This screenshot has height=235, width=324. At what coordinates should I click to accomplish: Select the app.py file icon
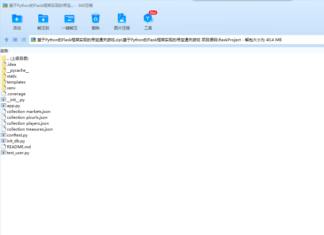(x=4, y=106)
